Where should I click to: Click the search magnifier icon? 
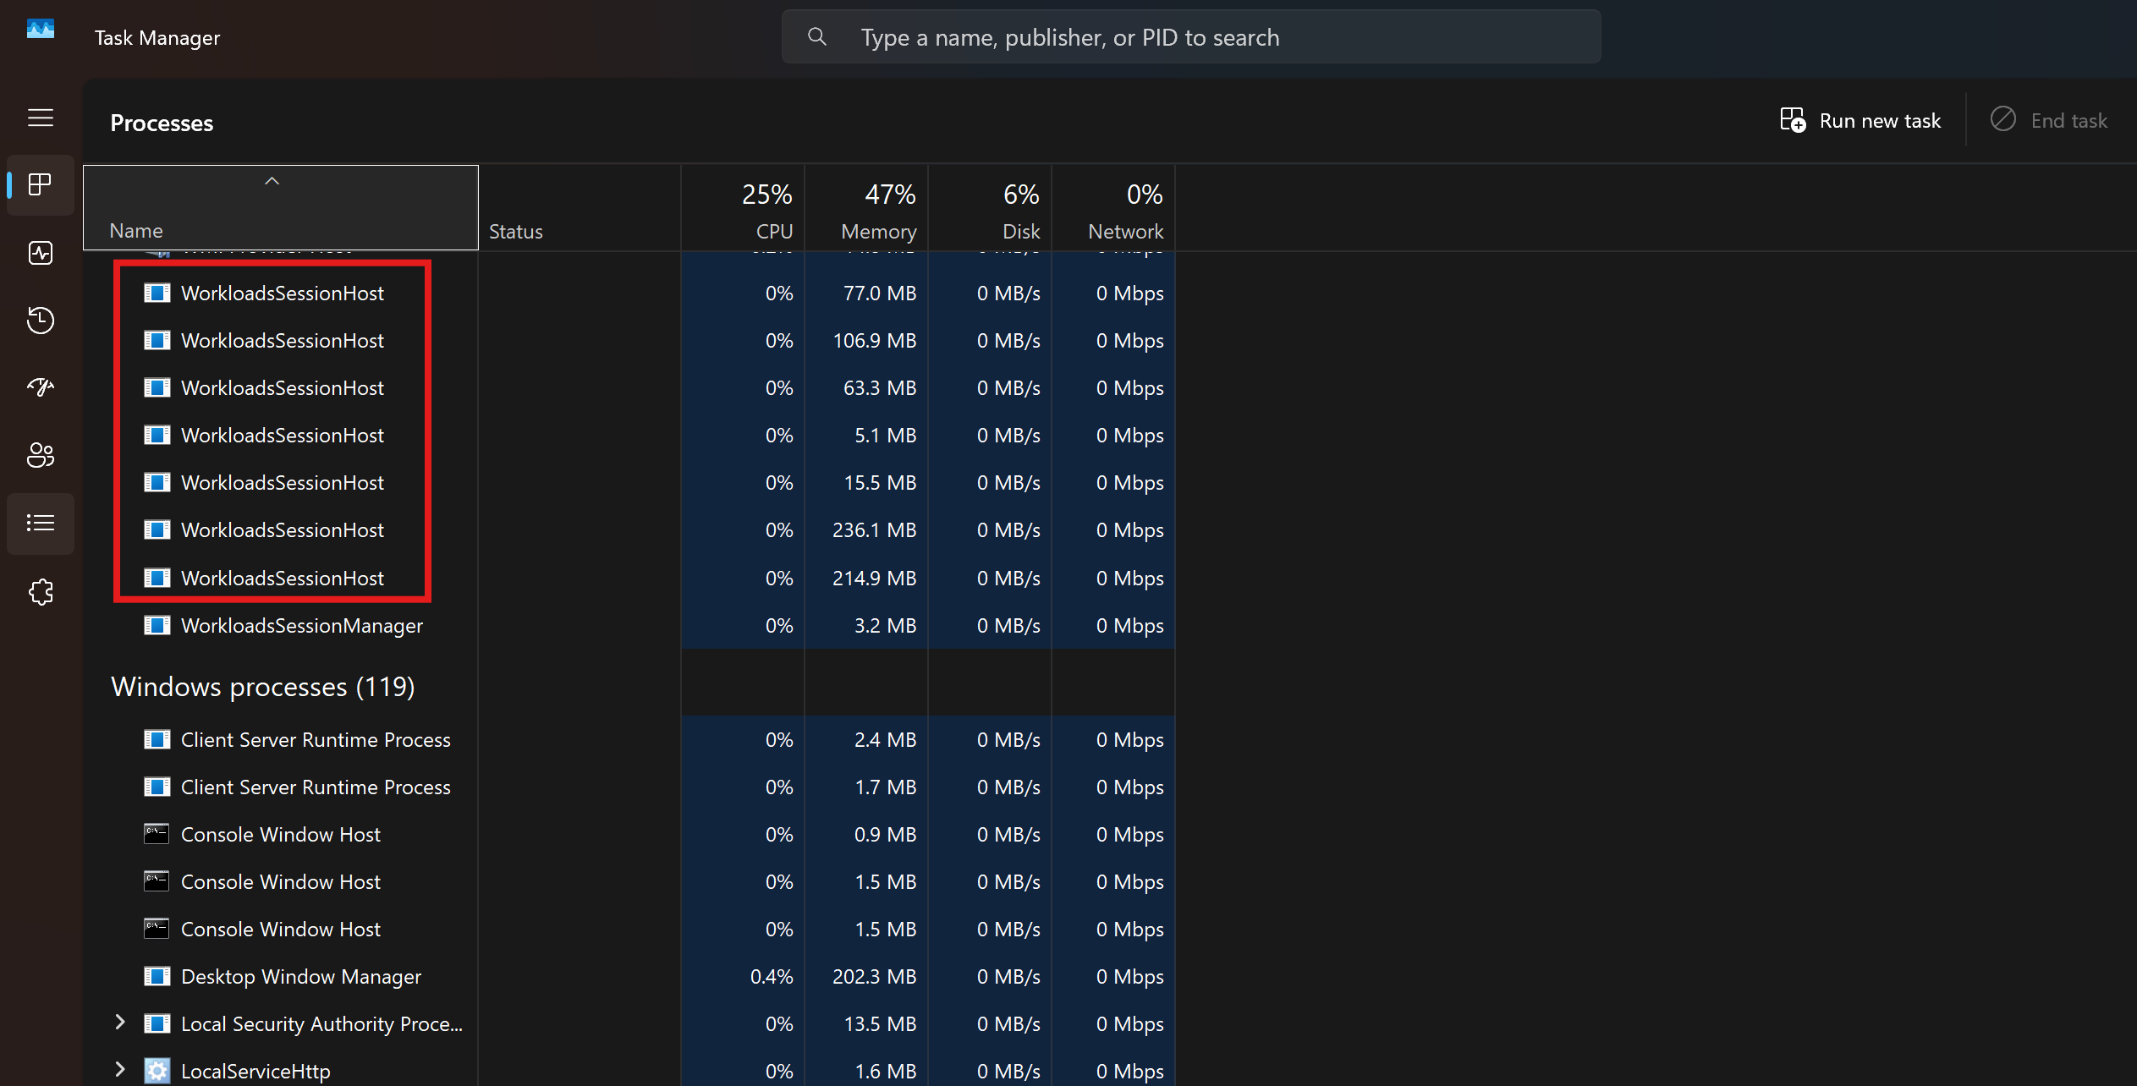816,36
